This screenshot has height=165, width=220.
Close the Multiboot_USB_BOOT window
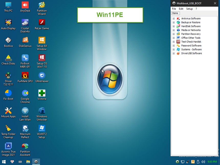tap(215, 3)
